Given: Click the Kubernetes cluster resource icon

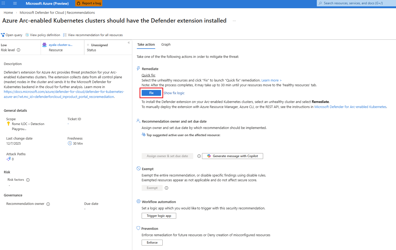Looking at the screenshot, I should 45,45.
